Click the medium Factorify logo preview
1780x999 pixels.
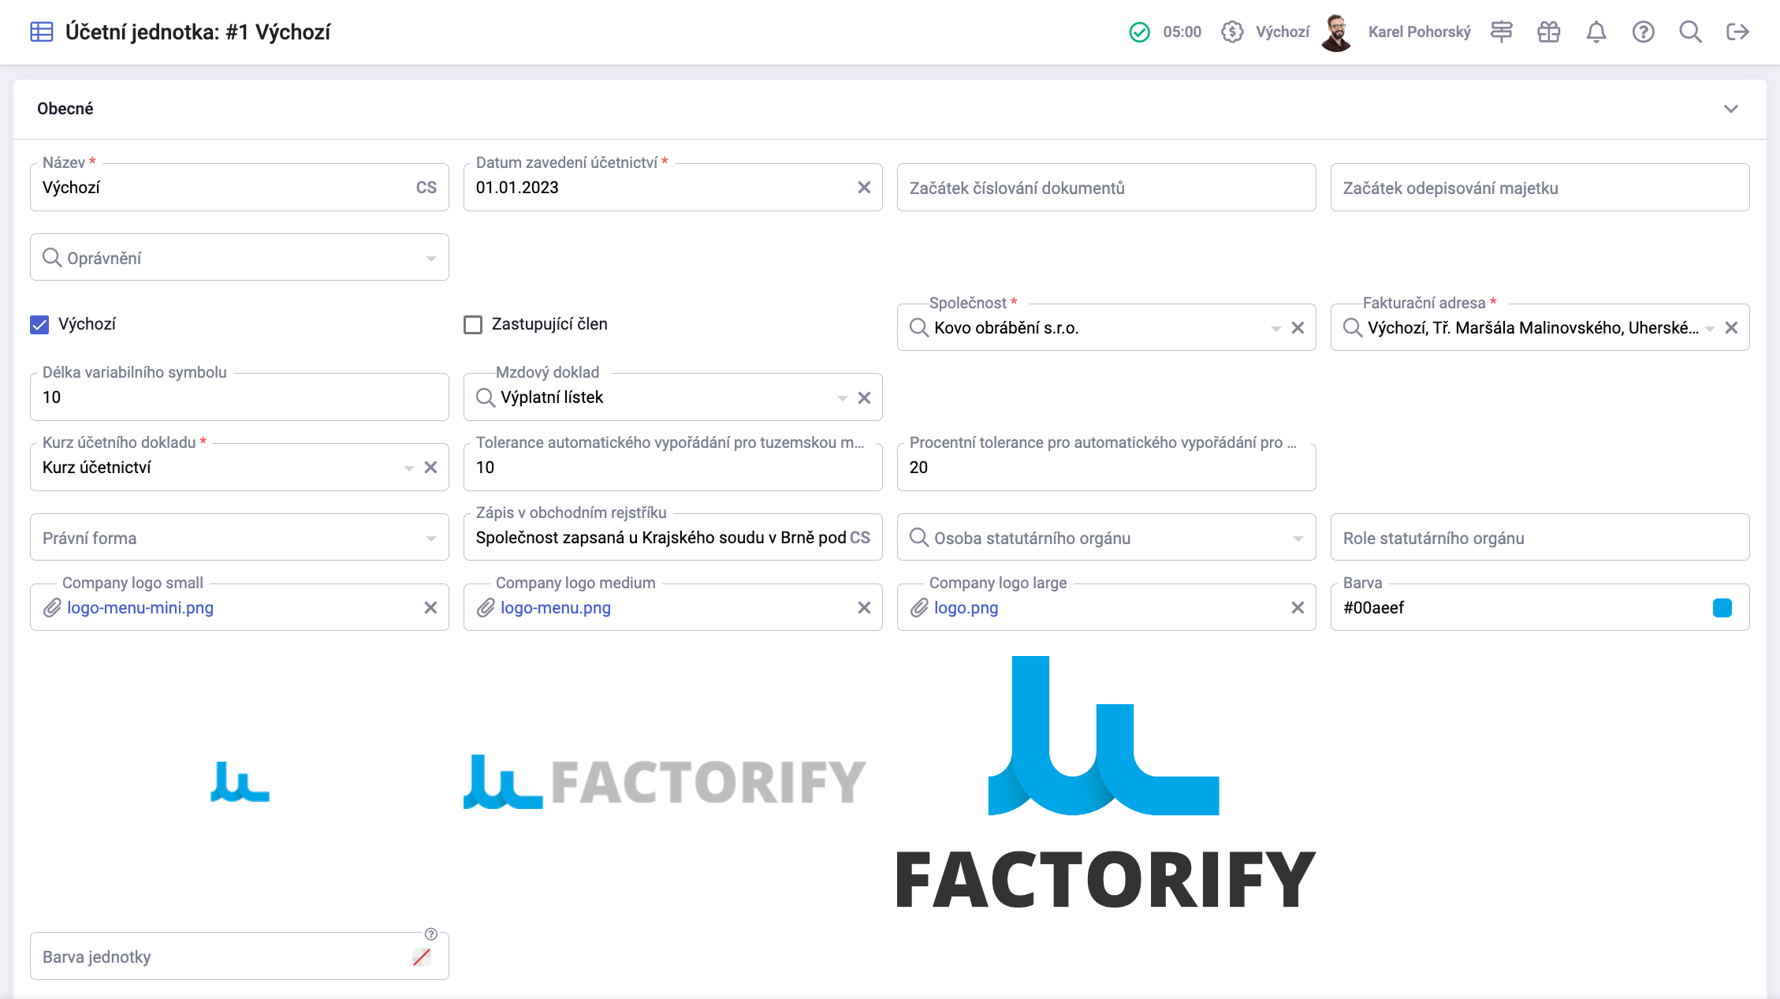tap(665, 782)
